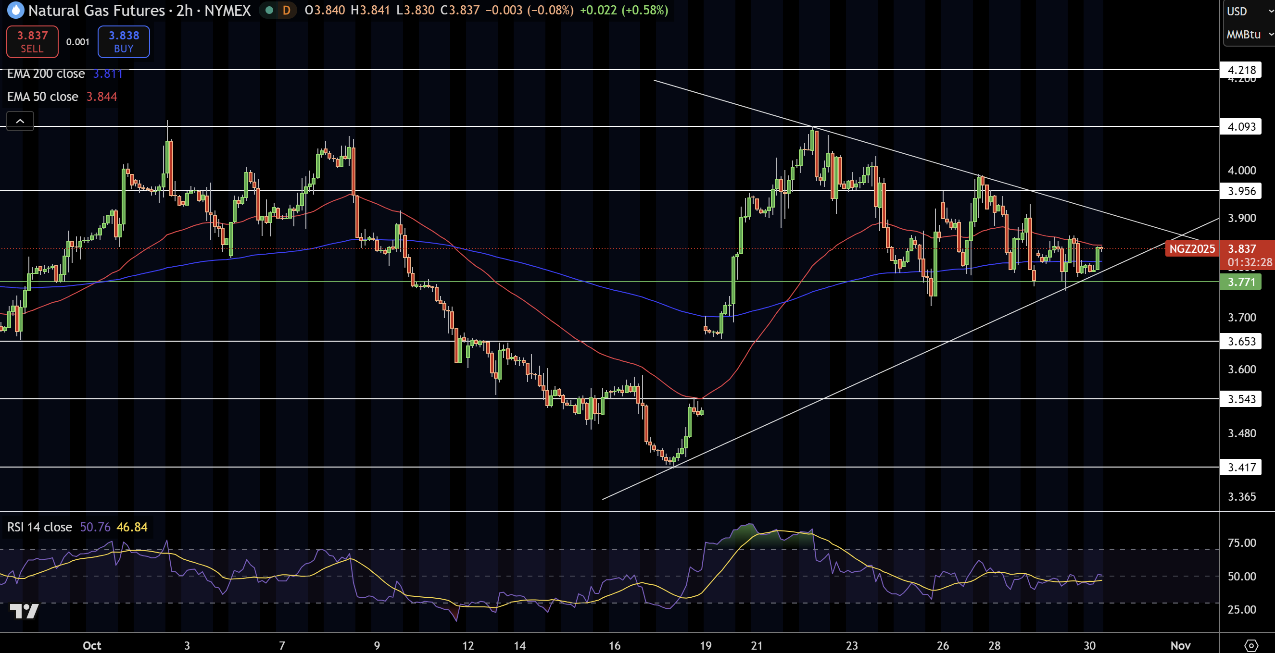
Task: Click the BUY button at 3.838
Action: click(x=123, y=41)
